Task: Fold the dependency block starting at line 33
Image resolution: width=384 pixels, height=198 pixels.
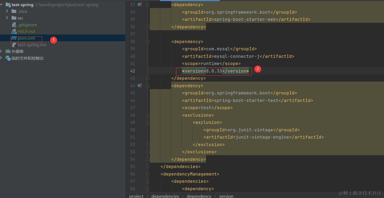Action: coord(148,5)
